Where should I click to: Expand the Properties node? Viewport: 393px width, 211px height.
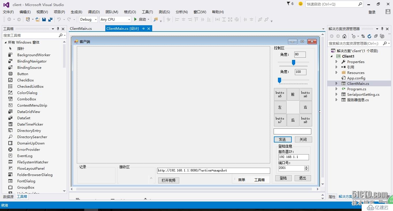tap(337, 62)
